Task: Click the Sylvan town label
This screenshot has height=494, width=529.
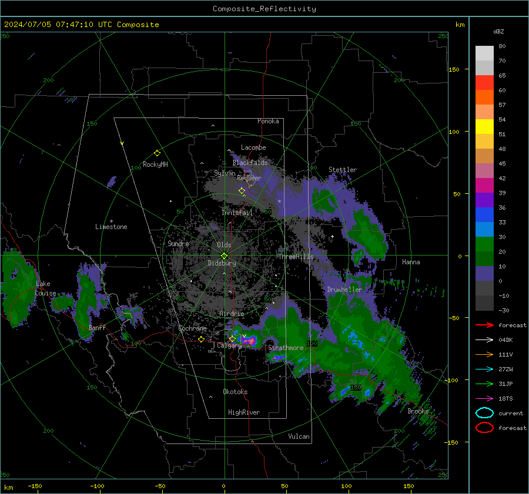Action: 225,173
